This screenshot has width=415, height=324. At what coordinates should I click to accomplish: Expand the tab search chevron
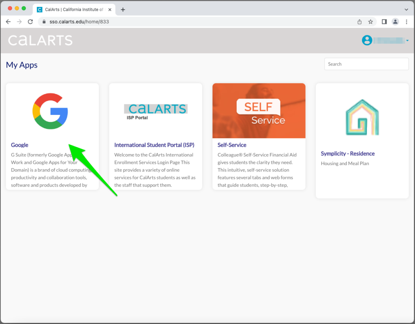[x=406, y=10]
